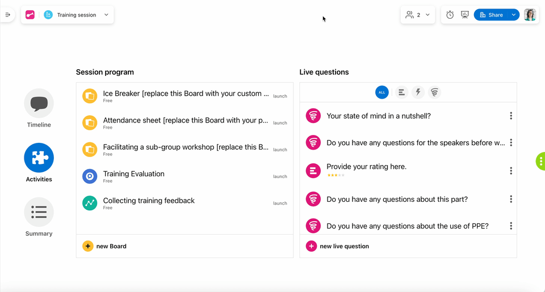Viewport: 545px width, 292px height.
Task: Open the timer stopwatch icon
Action: coord(450,15)
